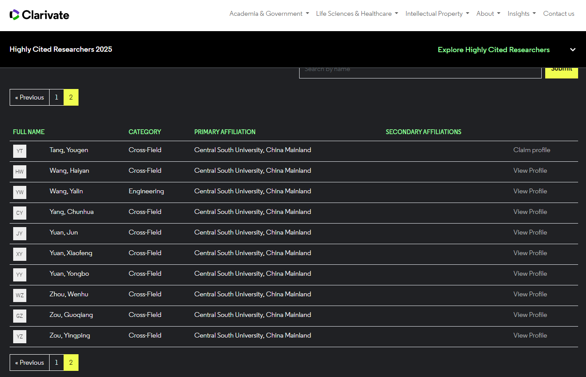Expand the Explore Highly Cited Researchers chevron

pyautogui.click(x=572, y=50)
